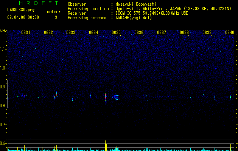Click the 0.9 kHz axis label
This screenshot has width=238, height=151.
(x=3, y=87)
